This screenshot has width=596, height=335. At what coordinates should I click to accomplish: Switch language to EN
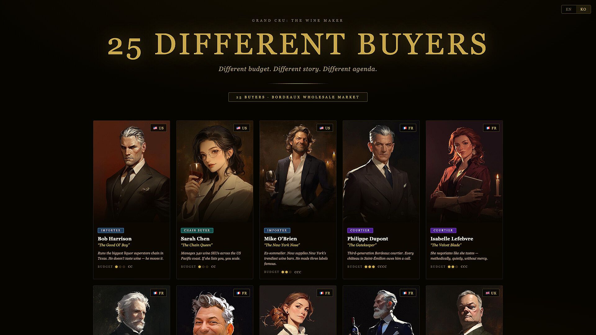click(x=569, y=9)
